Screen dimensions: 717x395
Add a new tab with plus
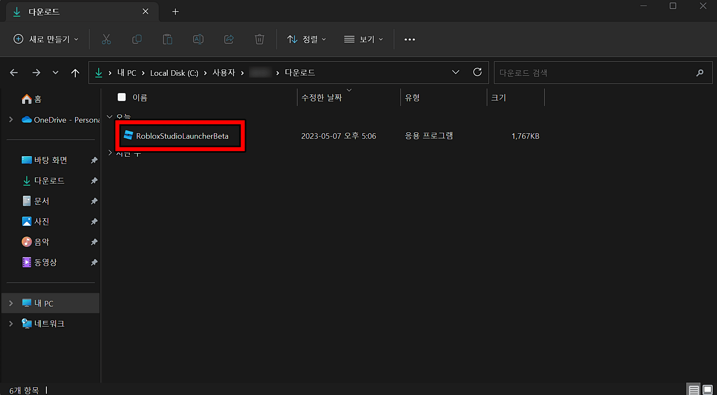click(175, 11)
